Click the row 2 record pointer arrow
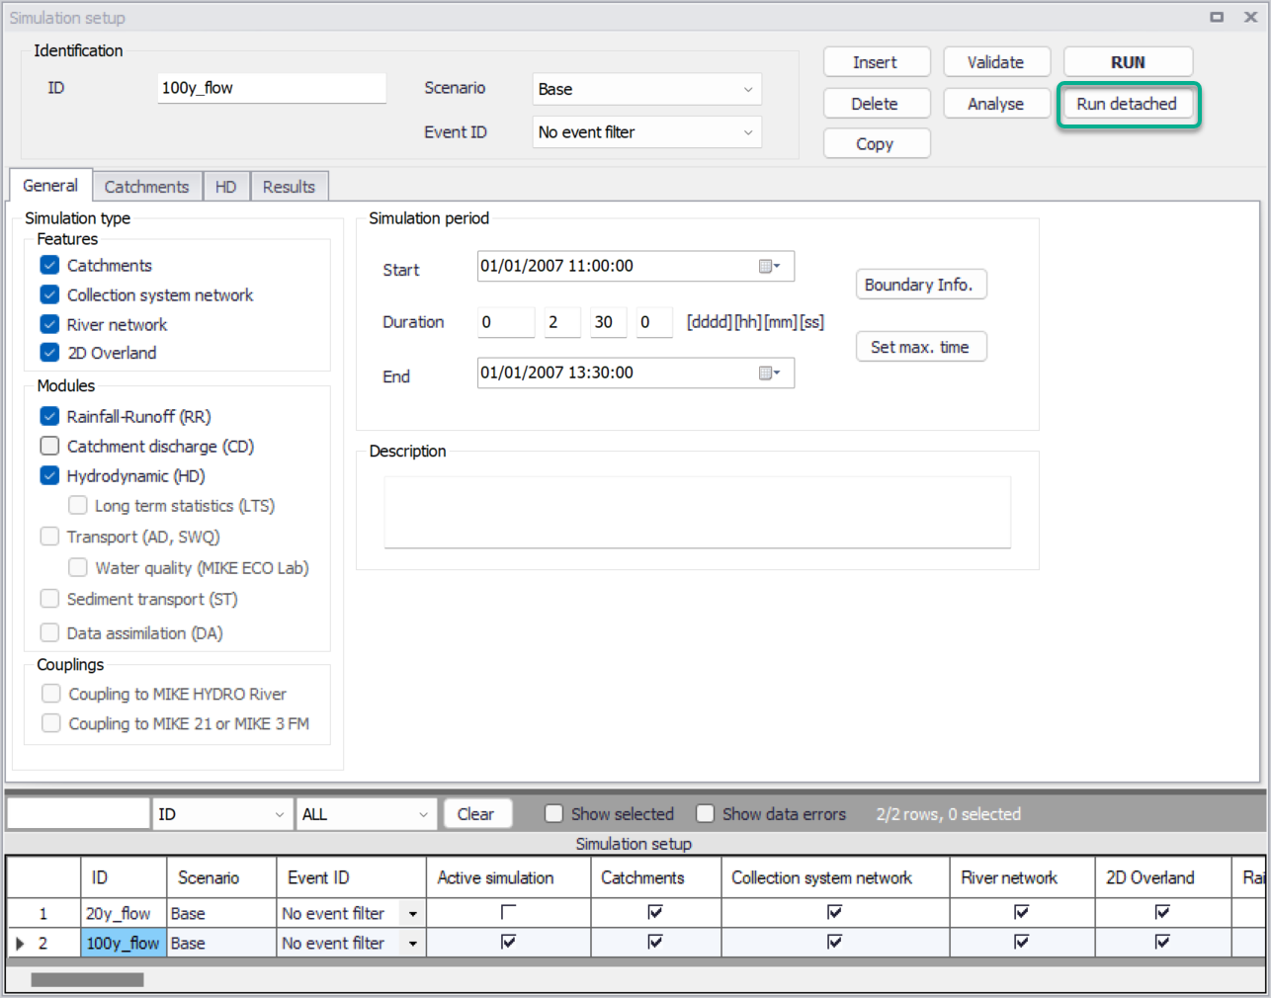Screen dimensions: 1271x998 tap(20, 944)
